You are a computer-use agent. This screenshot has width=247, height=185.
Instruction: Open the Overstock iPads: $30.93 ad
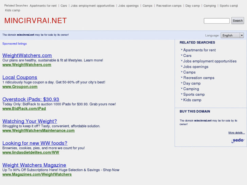point(31,99)
